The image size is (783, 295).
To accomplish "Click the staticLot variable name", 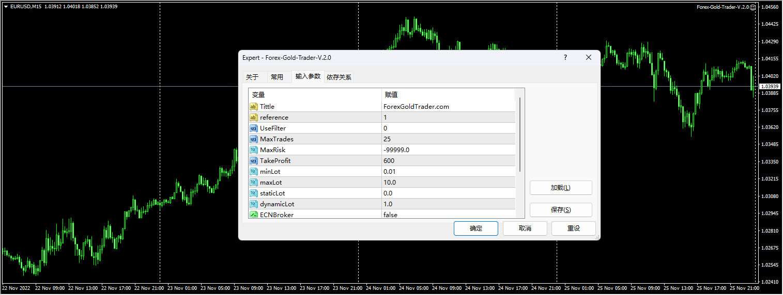I will pyautogui.click(x=272, y=193).
